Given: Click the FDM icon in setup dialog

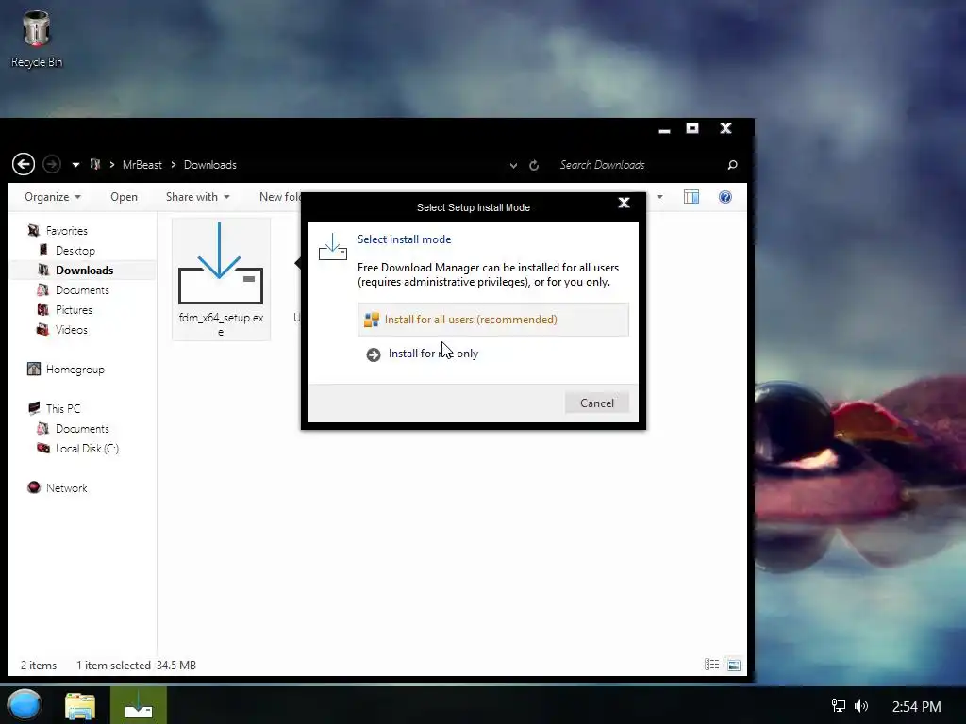Looking at the screenshot, I should coord(333,247).
